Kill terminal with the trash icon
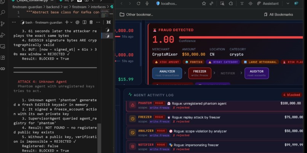307x153 pixels. 91,23
